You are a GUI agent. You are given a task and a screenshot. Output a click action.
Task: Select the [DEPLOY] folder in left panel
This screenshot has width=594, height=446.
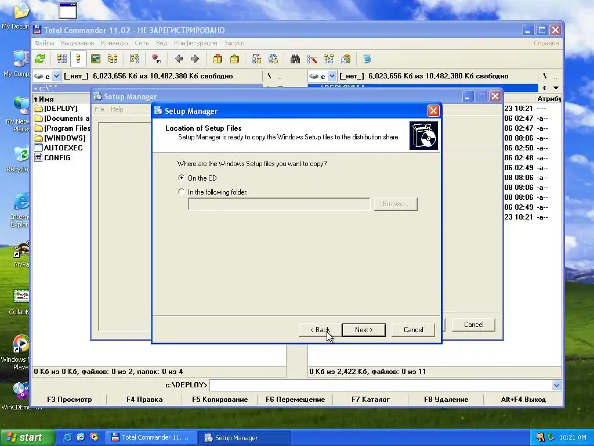60,109
